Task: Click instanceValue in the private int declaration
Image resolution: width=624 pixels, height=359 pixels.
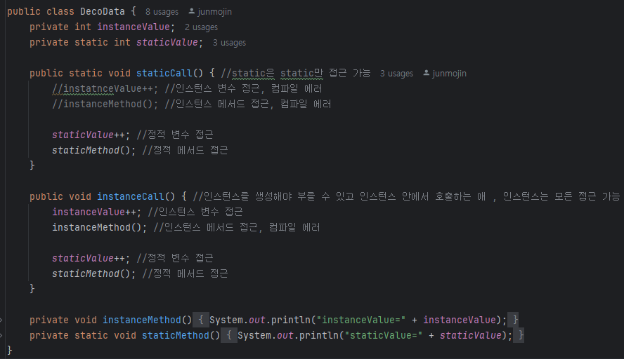Action: click(x=134, y=27)
